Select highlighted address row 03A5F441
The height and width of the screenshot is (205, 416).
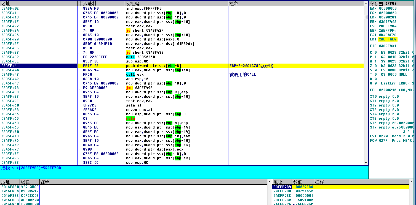39,66
